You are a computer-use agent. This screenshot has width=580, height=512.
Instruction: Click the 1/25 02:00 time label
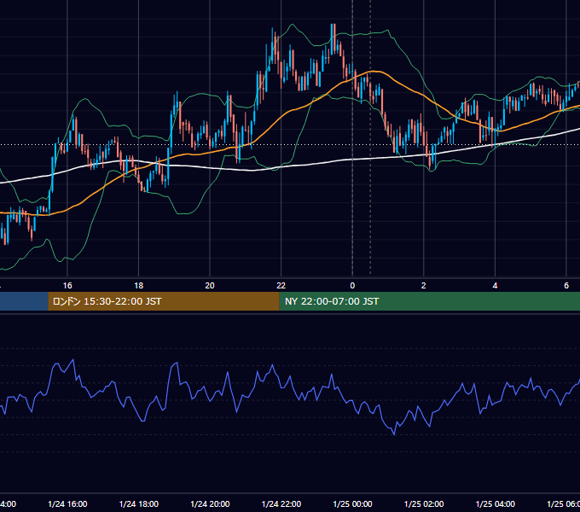(x=424, y=503)
